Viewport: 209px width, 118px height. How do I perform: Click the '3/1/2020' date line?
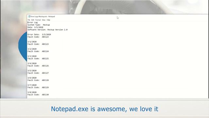(x=32, y=42)
